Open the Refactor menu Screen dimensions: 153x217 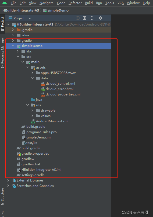click(75, 3)
